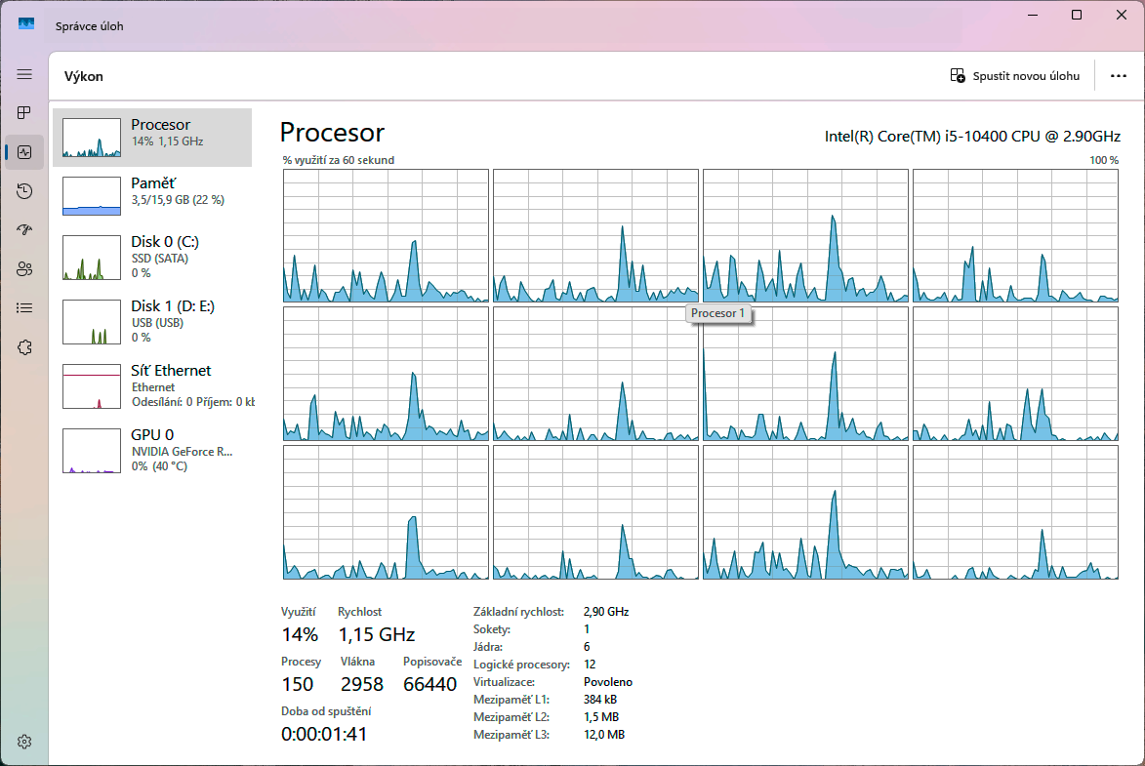Select the Výkon performance graph icon
1145x766 pixels.
tap(23, 151)
